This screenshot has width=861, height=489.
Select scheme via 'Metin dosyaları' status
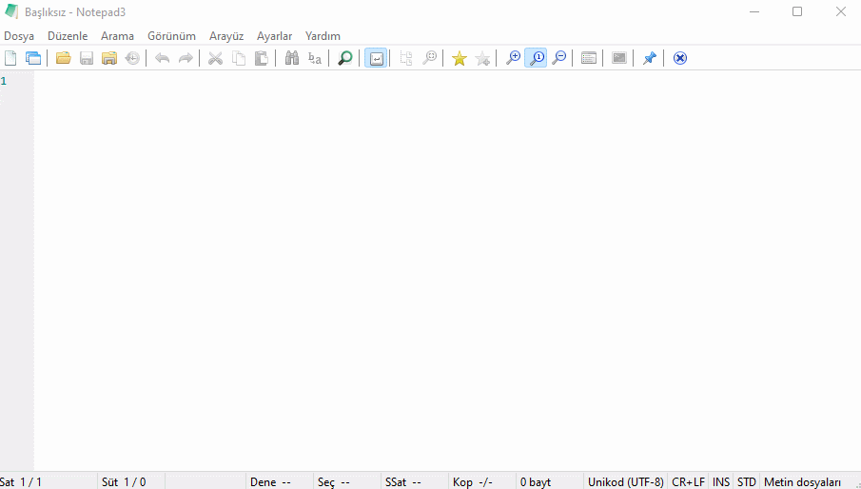(x=803, y=482)
